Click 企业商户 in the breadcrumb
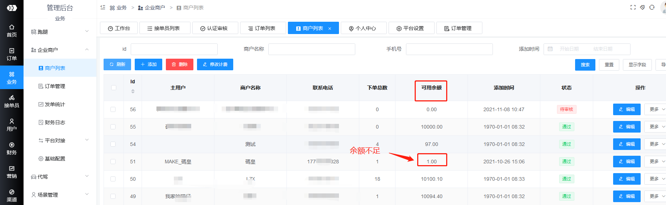666x205 pixels. click(152, 8)
